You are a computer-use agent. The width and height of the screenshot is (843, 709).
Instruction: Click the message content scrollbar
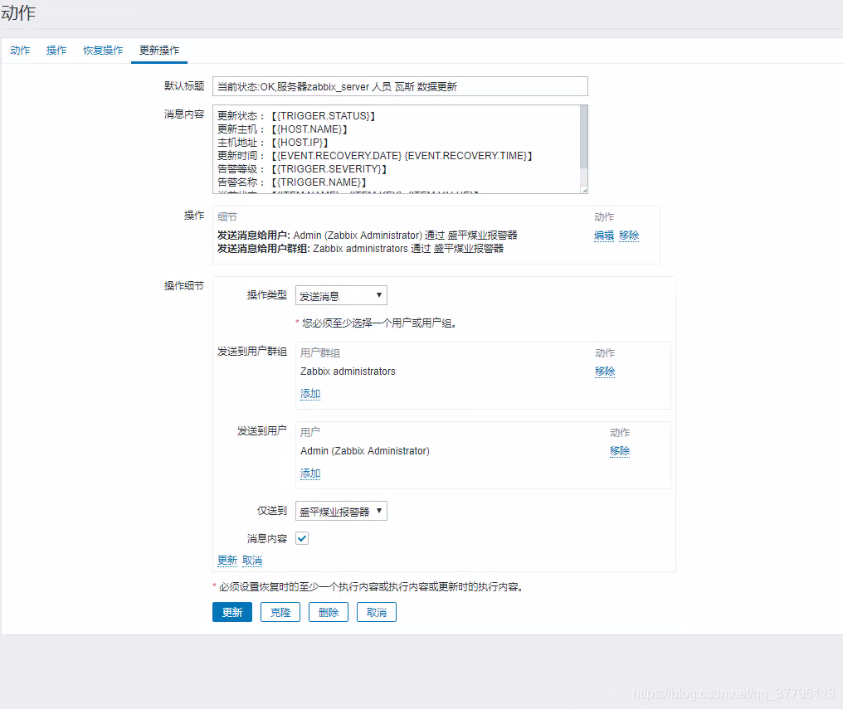tap(584, 138)
